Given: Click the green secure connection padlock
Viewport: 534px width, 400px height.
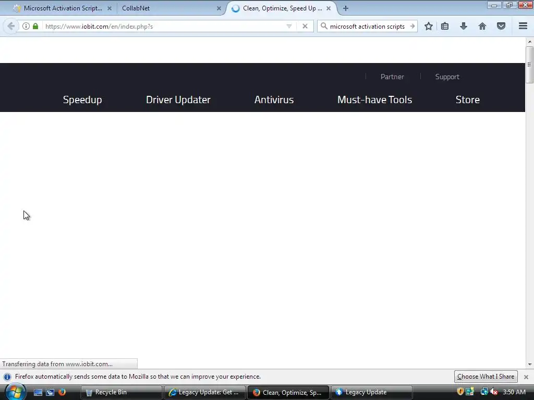Looking at the screenshot, I should 35,26.
